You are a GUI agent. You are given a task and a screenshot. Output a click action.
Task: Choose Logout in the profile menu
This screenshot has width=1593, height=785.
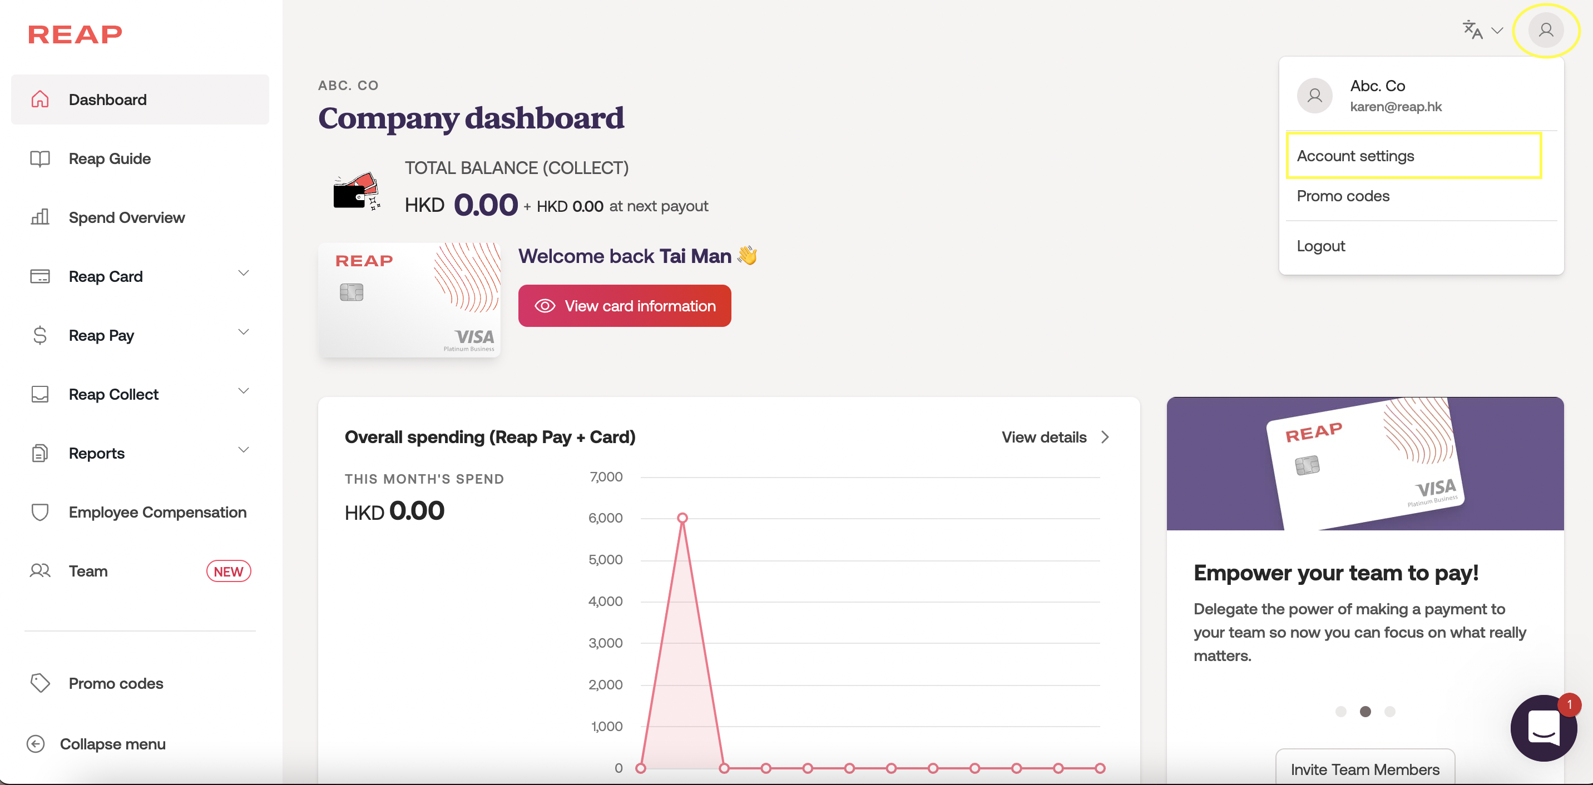coord(1320,246)
